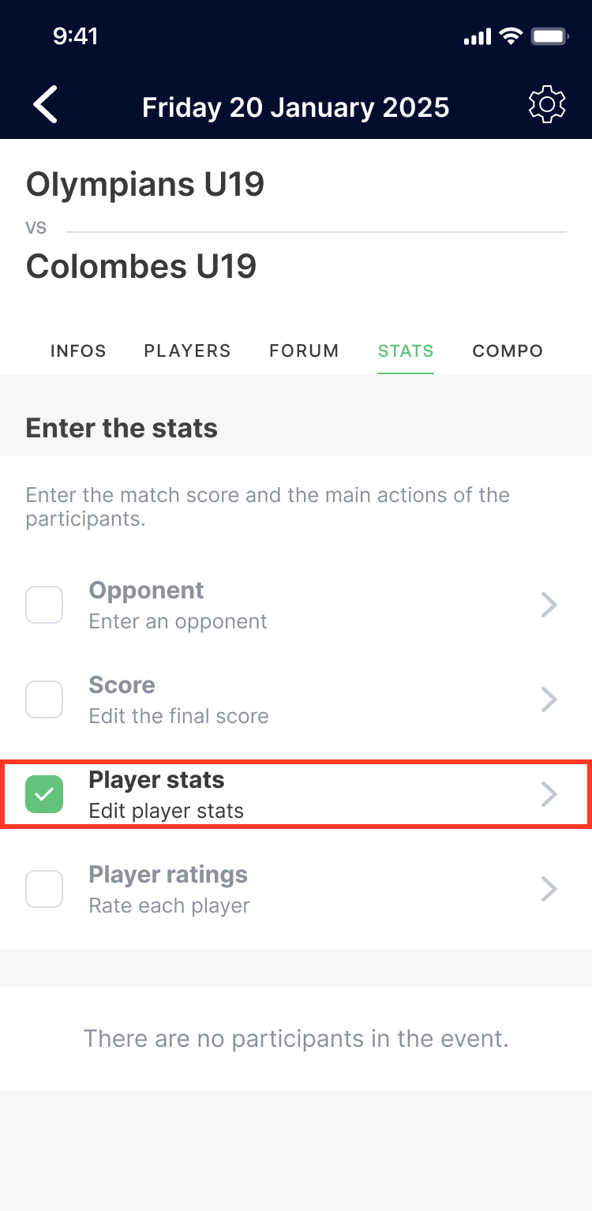The image size is (592, 1211).
Task: Open the Score row chevron
Action: 549,699
